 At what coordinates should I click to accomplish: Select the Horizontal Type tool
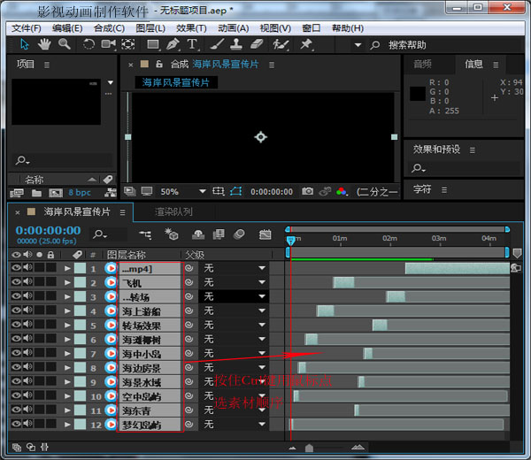(x=192, y=44)
